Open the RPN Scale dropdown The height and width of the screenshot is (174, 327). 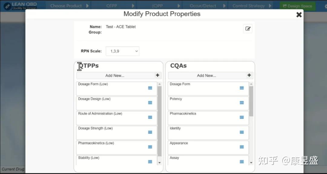coord(122,51)
